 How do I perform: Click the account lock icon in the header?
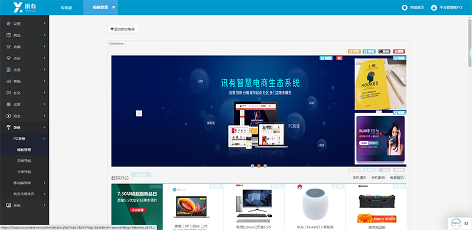click(x=434, y=8)
